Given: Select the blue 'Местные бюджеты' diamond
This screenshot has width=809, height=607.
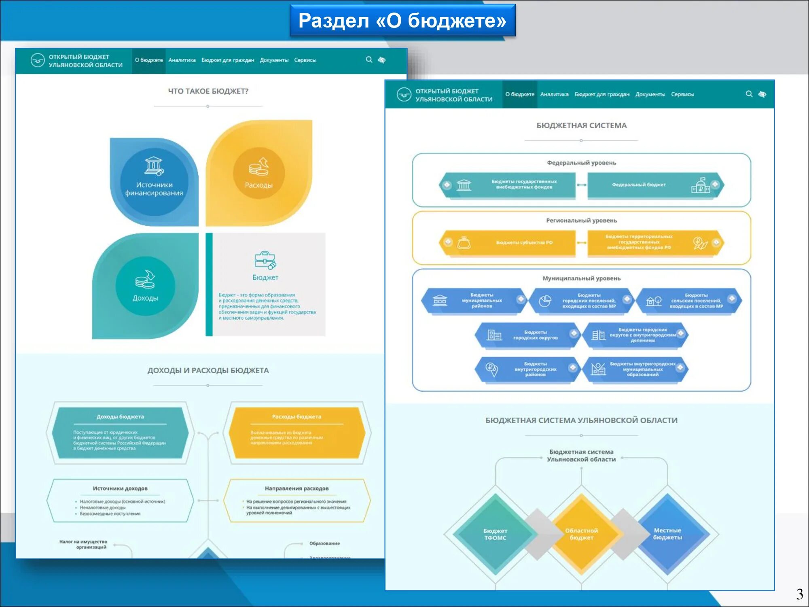Looking at the screenshot, I should click(667, 534).
